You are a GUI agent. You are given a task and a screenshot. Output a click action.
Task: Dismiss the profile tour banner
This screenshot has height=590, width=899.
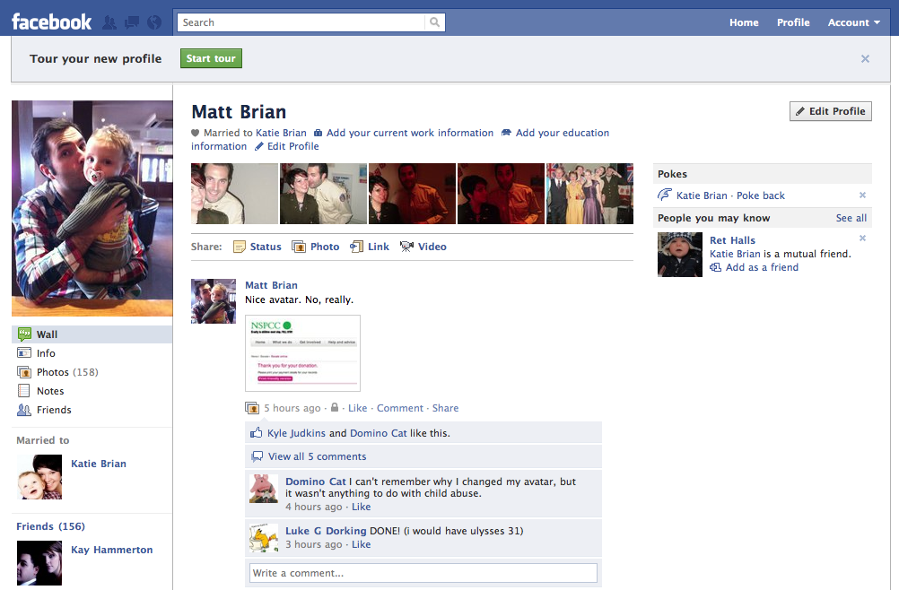(x=865, y=58)
